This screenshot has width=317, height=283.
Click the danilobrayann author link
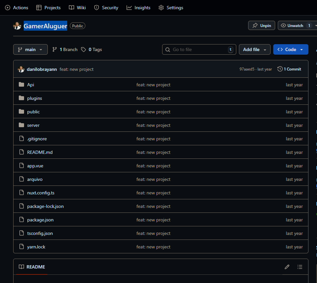(x=42, y=69)
